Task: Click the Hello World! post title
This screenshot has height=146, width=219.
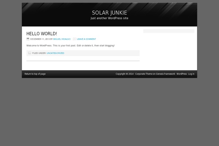Action: click(42, 34)
